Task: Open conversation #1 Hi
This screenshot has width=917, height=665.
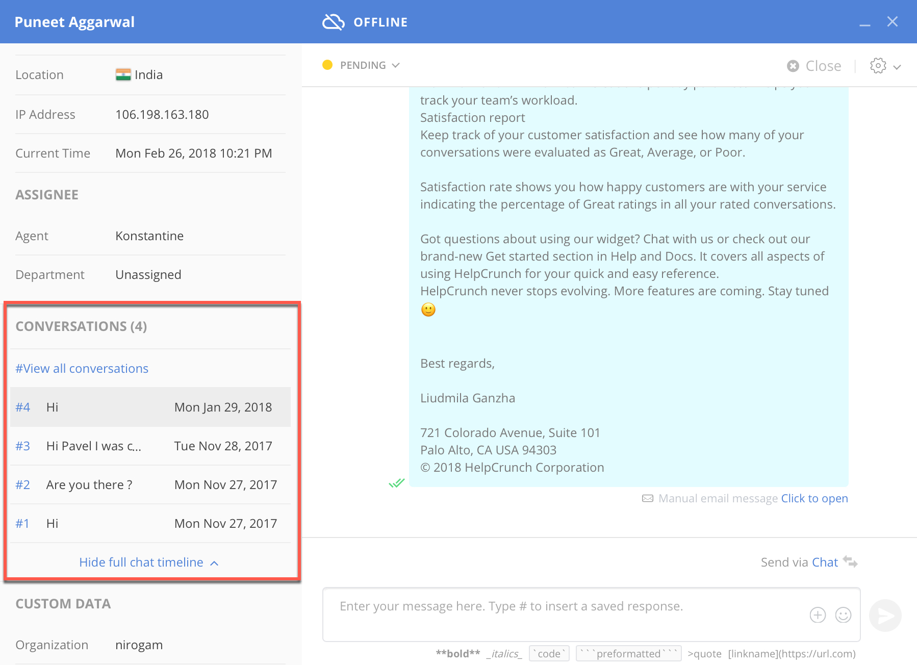Action: click(x=150, y=523)
